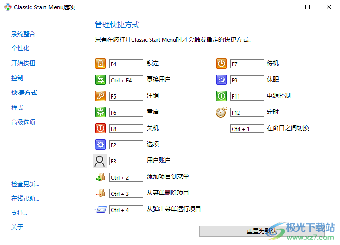Focus the F6 hotkey field for 重启
Viewport: 340px width, 245px height.
pos(126,112)
